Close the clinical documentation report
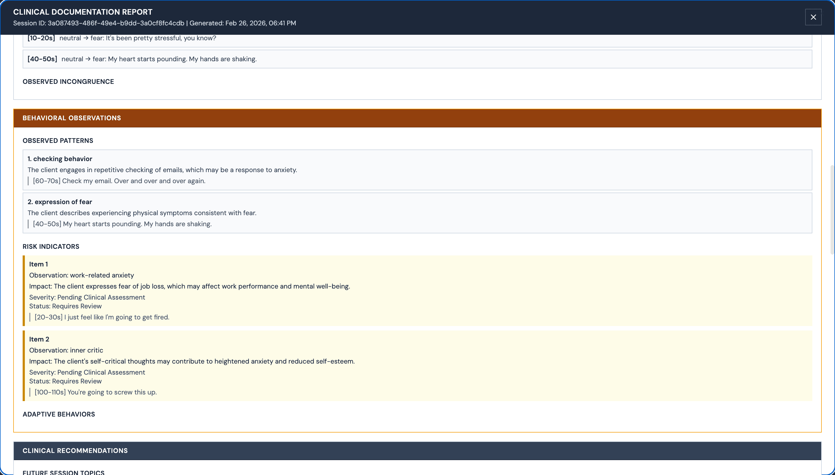Screen dimensions: 835x475 coord(813,17)
